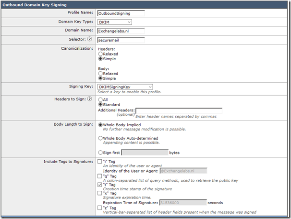This screenshot has height=219, width=291.
Task: Click the help icon beside Headers to Sign
Action: (x=90, y=99)
